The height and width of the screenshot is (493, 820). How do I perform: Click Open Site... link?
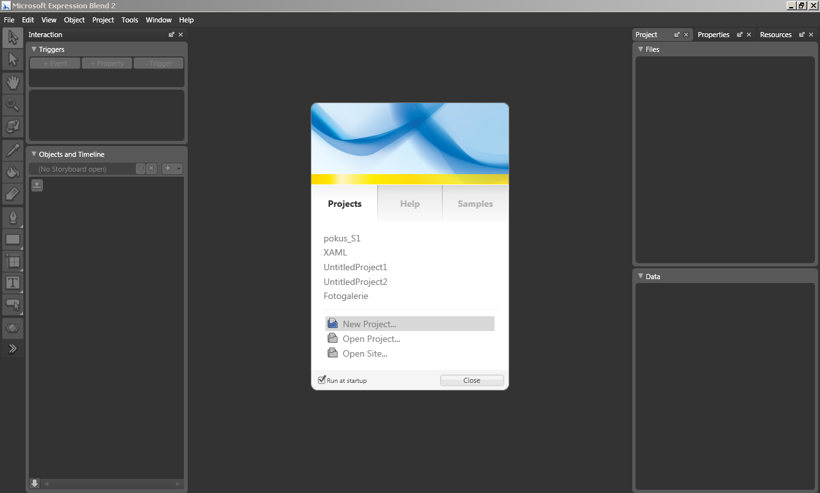point(365,353)
